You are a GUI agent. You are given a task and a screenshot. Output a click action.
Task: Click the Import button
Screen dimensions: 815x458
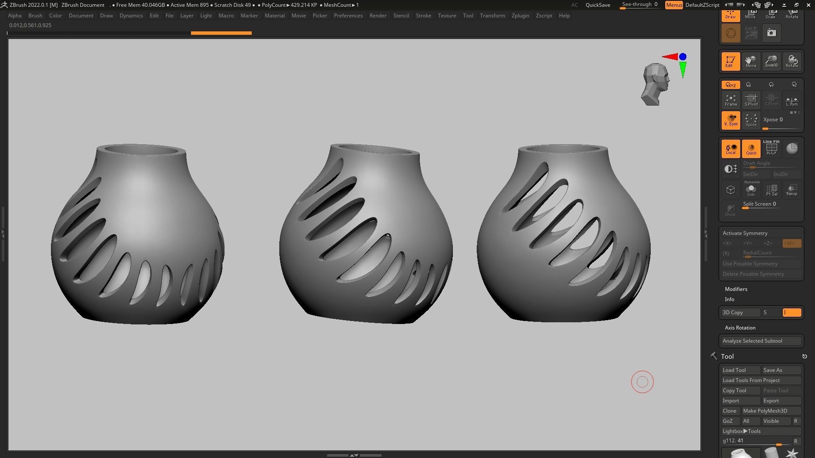coord(741,401)
